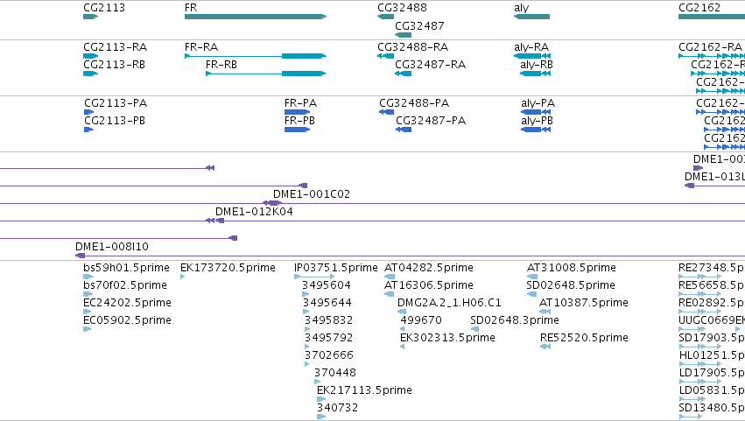Click EST SD02648.5prime
The height and width of the screenshot is (421, 745).
[x=531, y=294]
